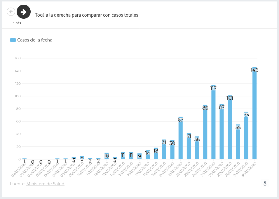
Task: Click the bar labeled 18
Action: pos(156,153)
